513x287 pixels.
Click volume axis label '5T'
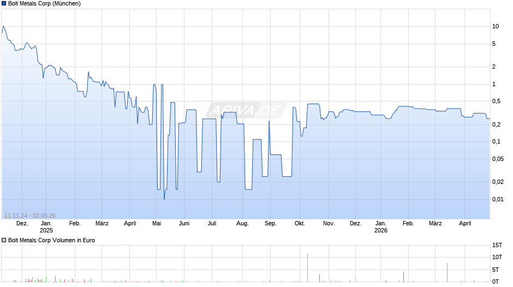(496, 270)
